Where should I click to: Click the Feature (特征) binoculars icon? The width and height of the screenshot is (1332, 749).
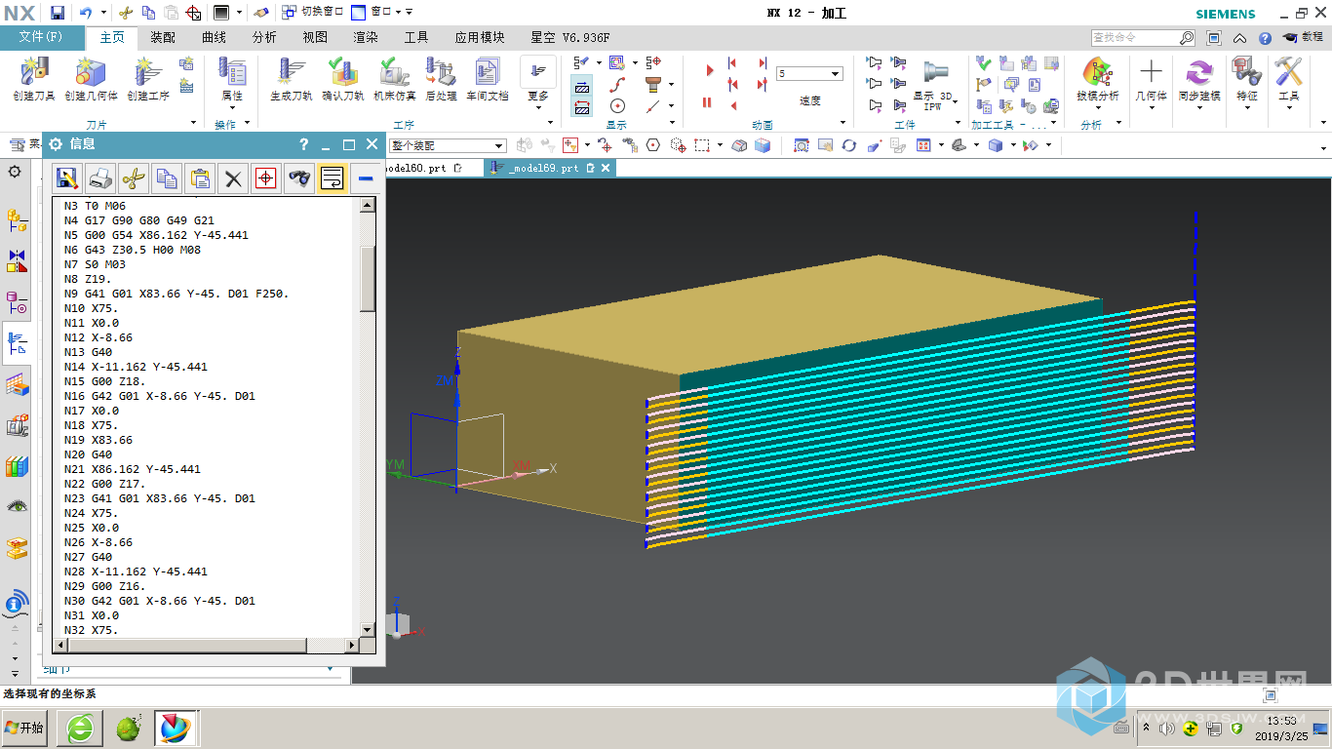coord(1246,72)
